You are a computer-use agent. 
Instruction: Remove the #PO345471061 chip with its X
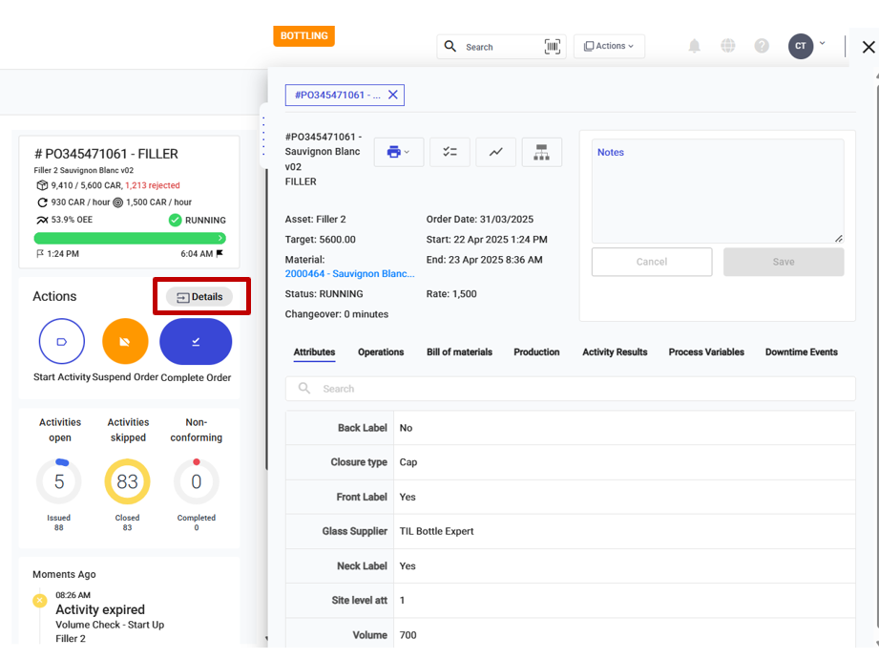tap(392, 96)
